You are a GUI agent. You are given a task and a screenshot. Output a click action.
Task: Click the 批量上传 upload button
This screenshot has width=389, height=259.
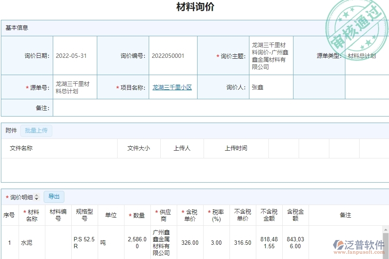(x=36, y=130)
